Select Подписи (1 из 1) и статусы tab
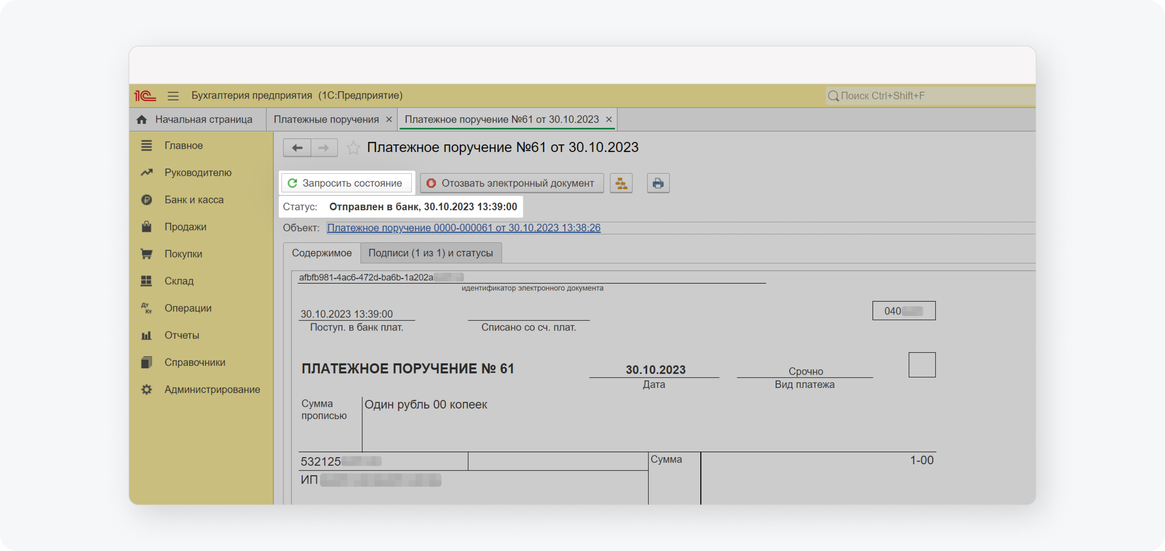Screen dimensions: 1165x551 point(430,253)
